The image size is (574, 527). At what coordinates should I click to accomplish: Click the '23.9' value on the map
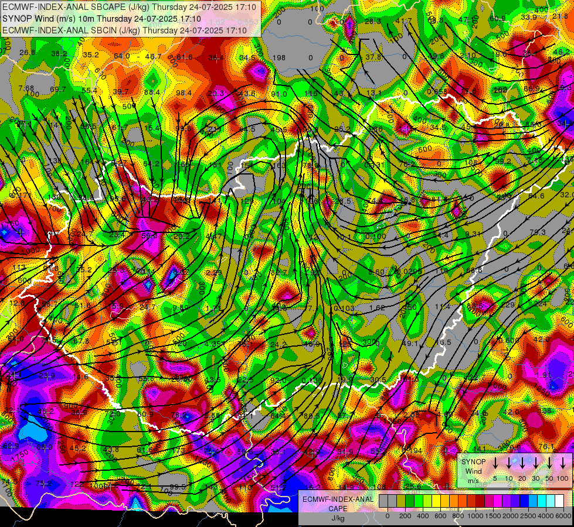(x=47, y=375)
